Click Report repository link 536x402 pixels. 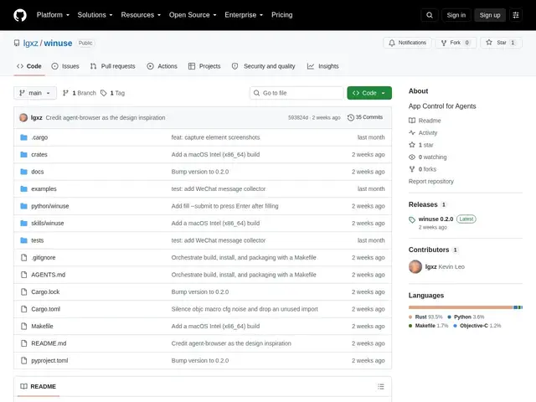(x=431, y=182)
